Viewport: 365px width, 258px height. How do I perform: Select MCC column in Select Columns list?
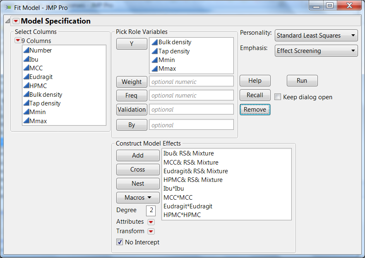pos(64,68)
